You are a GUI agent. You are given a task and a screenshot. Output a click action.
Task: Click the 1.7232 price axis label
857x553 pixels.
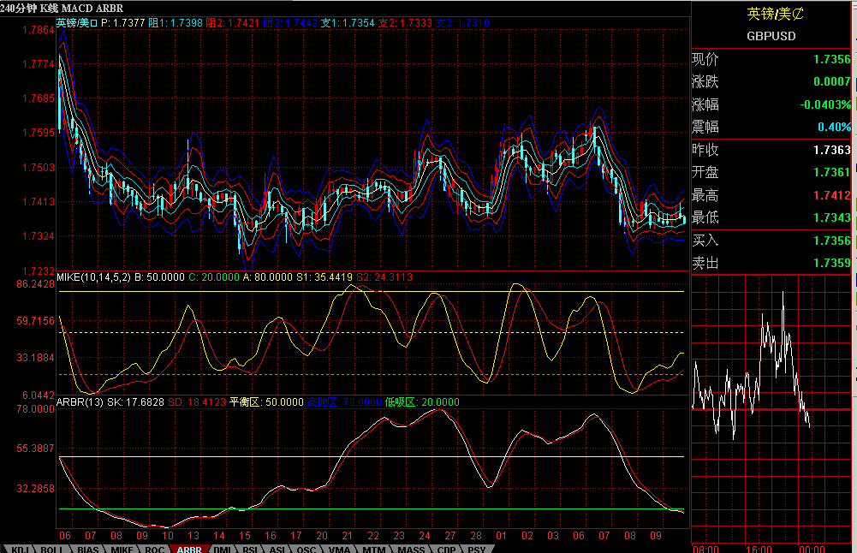pos(39,271)
